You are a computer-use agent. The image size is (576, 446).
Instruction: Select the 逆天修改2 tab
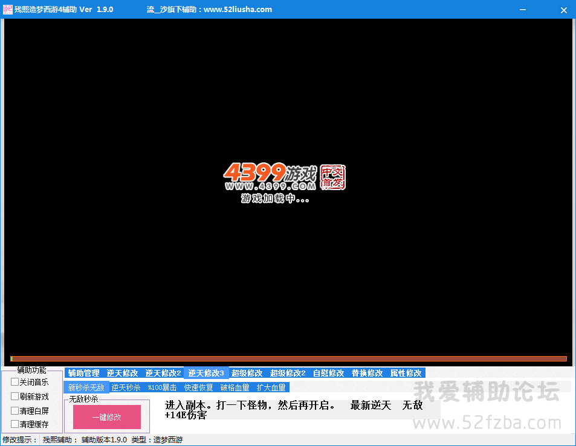[x=163, y=373]
